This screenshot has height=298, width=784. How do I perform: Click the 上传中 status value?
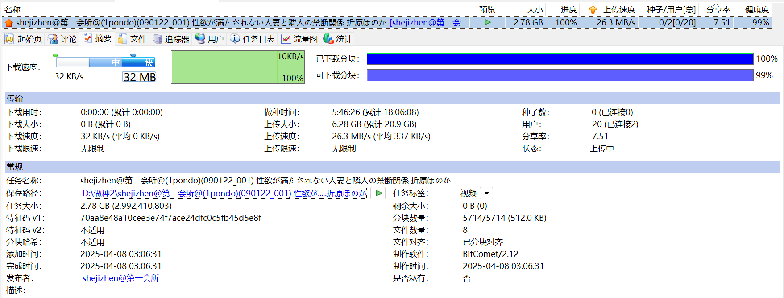(602, 148)
